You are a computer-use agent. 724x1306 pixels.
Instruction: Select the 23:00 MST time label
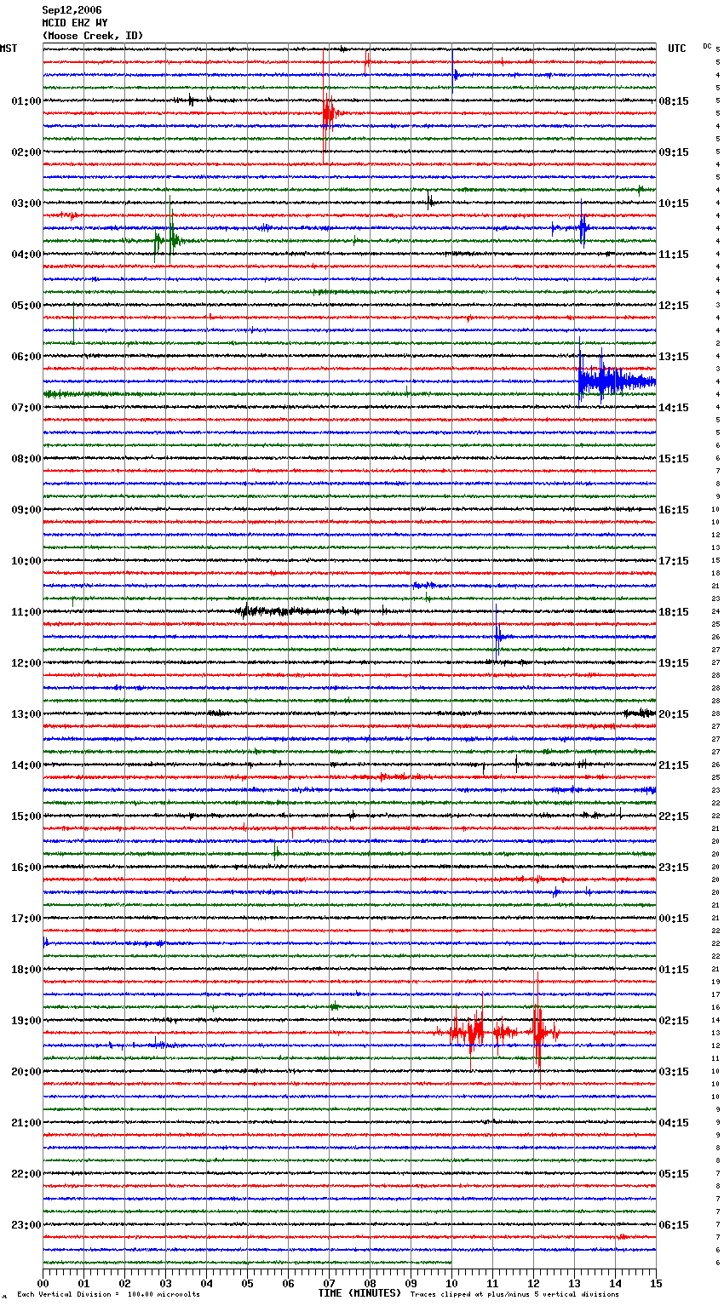point(26,1225)
